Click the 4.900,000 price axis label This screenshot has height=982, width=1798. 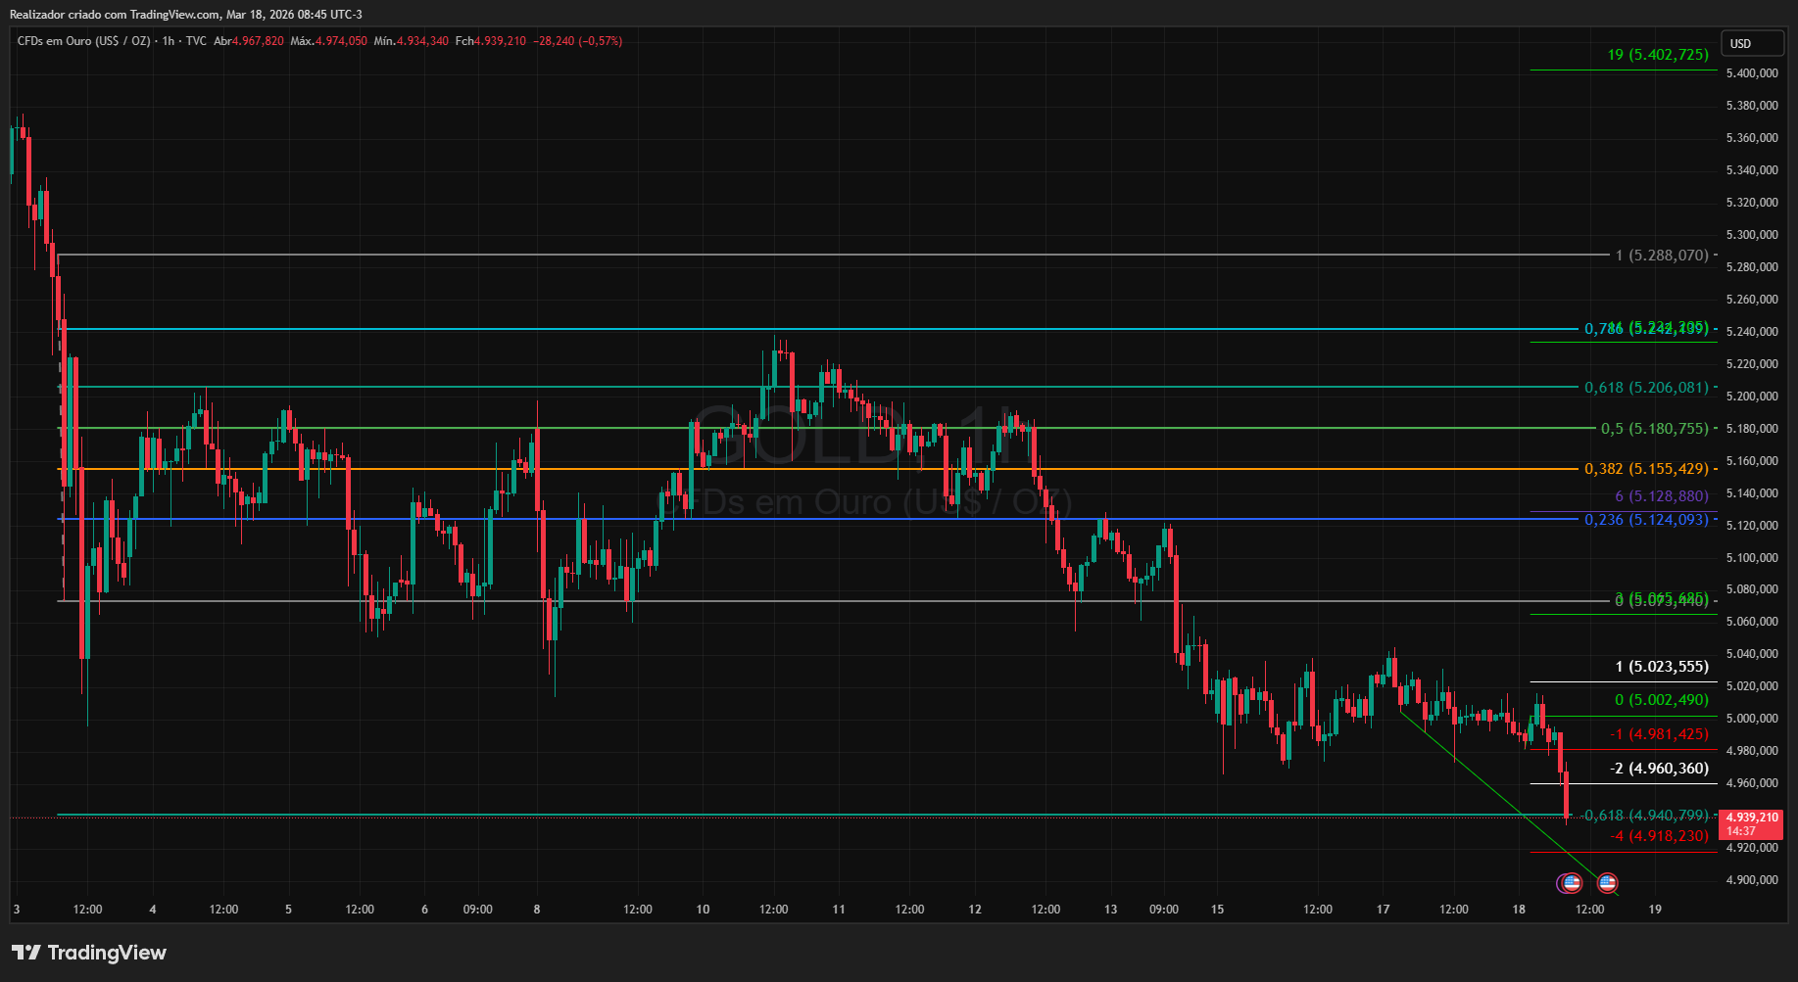tap(1752, 880)
